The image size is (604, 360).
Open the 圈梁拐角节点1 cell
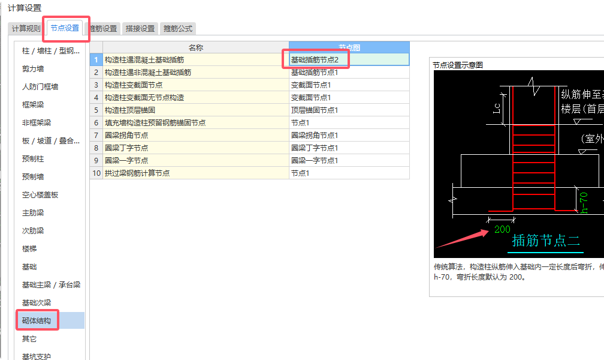tap(349, 136)
